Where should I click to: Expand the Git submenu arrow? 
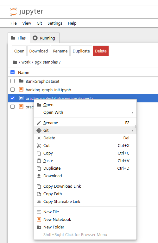point(132,131)
